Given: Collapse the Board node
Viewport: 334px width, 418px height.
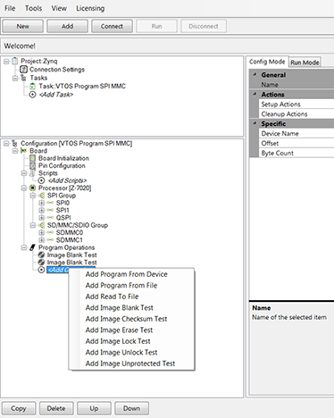Looking at the screenshot, I should (x=15, y=151).
